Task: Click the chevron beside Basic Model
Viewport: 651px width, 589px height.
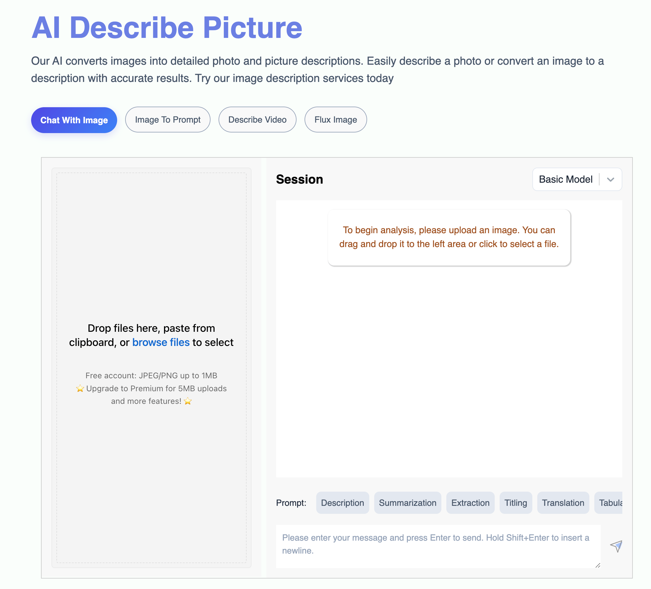Action: (x=610, y=180)
